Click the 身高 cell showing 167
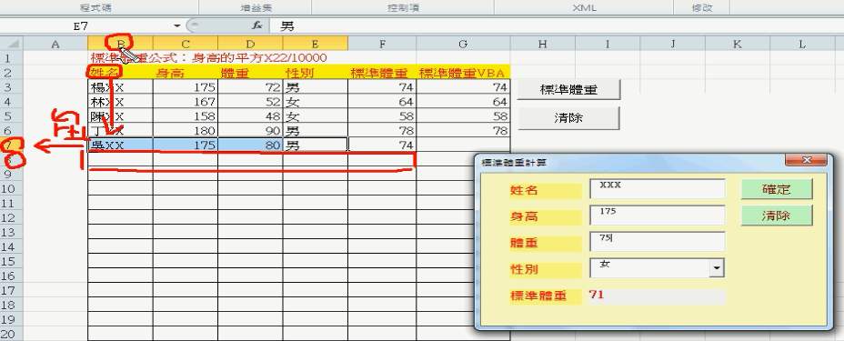The image size is (844, 341). click(x=186, y=101)
